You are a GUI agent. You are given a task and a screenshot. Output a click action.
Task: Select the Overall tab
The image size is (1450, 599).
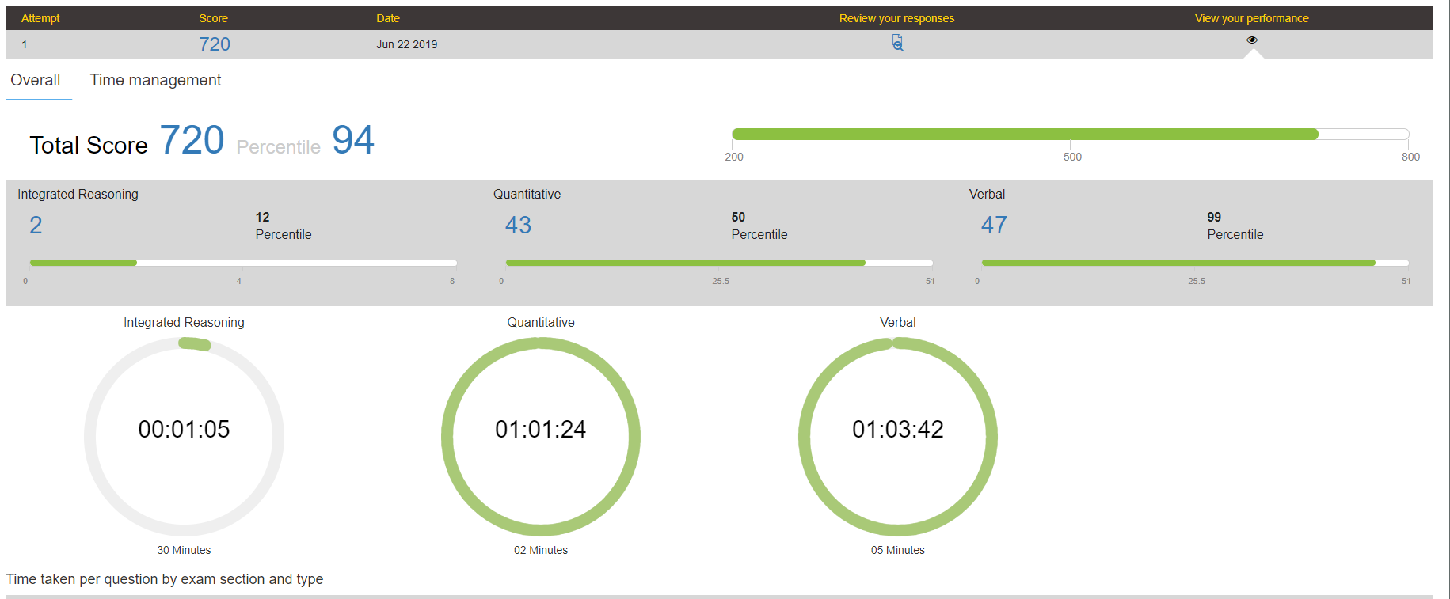coord(36,80)
